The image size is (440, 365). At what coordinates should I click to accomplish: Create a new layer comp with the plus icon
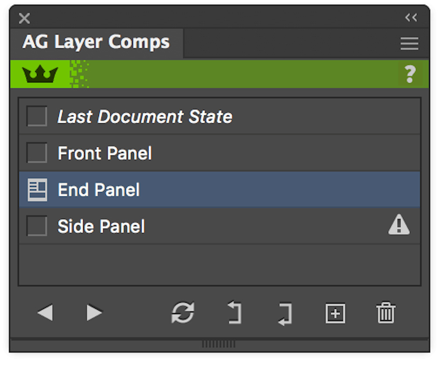[x=335, y=313]
